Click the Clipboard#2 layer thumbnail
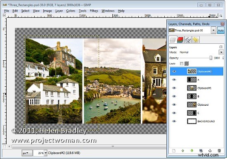This screenshot has height=159, width=227. pos(192,71)
